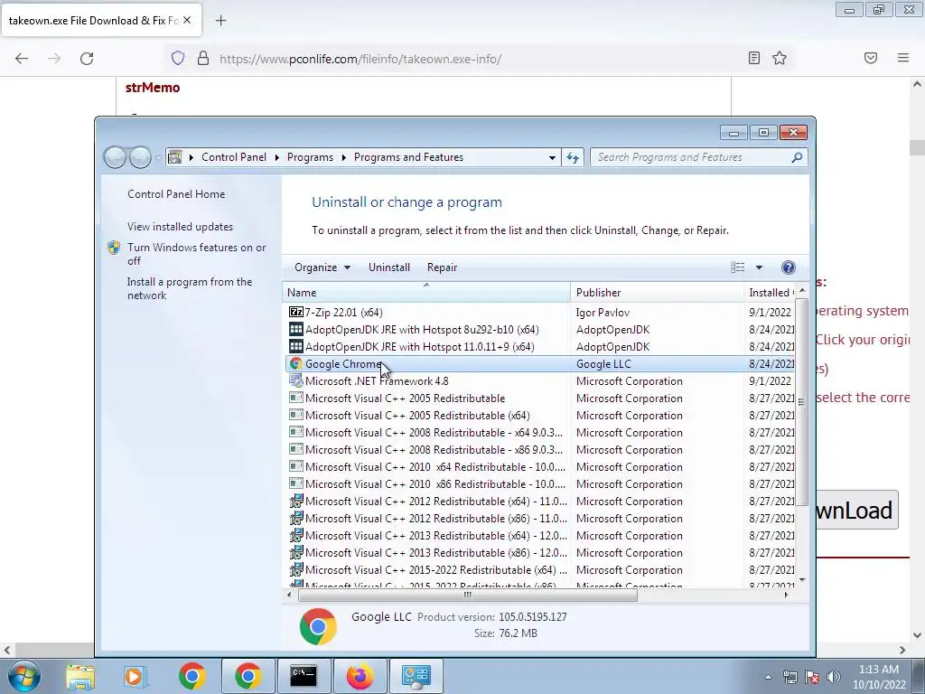Click the Control Panel taskbar icon
This screenshot has height=694, width=925.
(416, 676)
